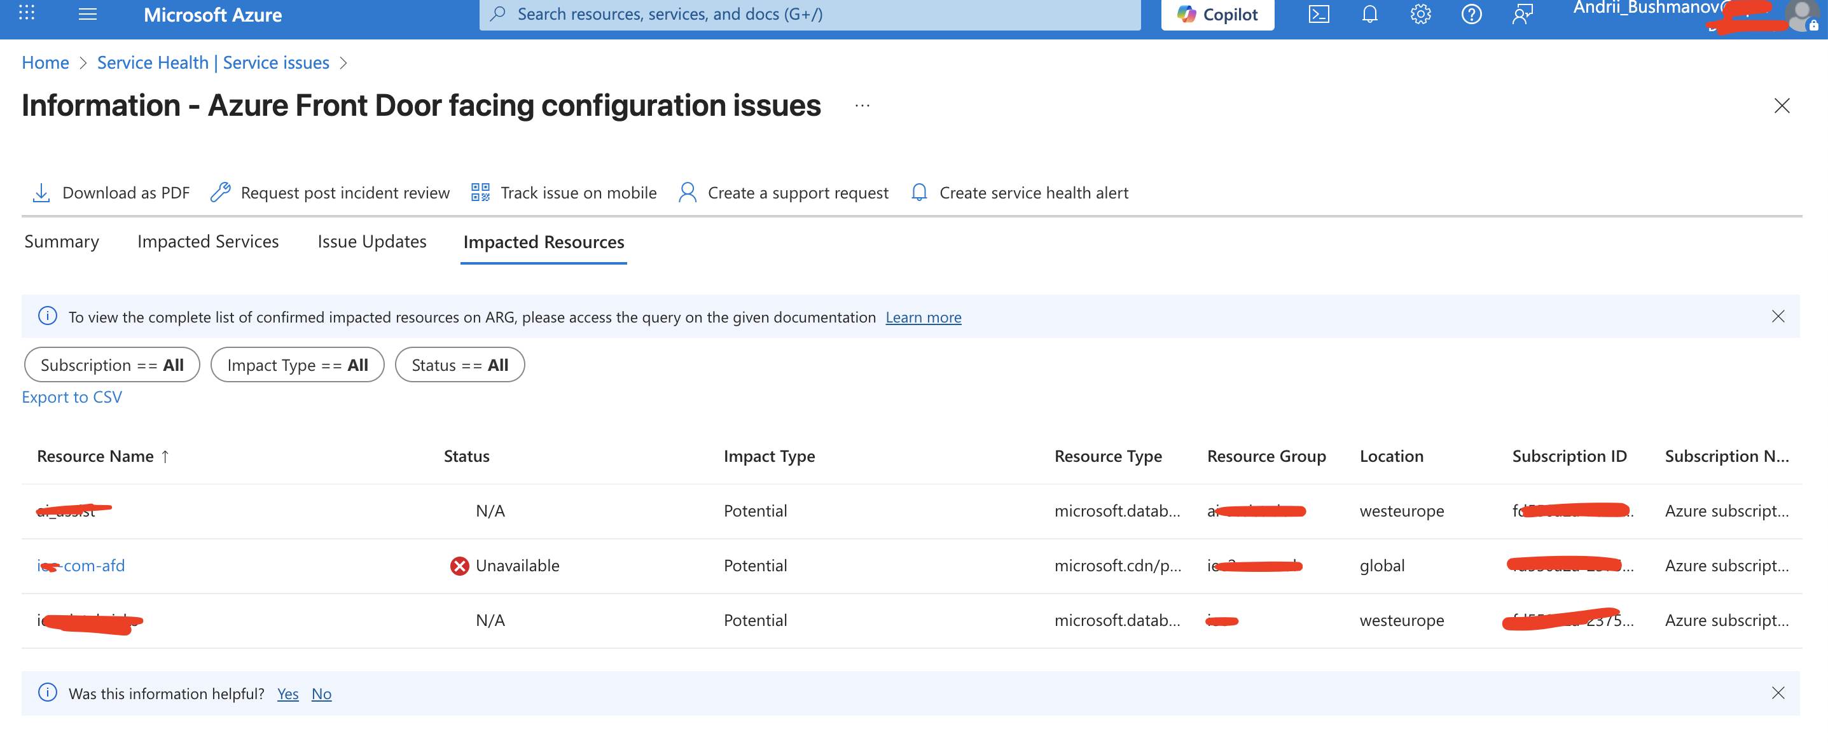Open the portal settings gear
Screen dimensions: 1828x743
(1420, 14)
